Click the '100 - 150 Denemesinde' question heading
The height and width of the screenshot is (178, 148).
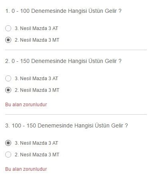pyautogui.click(x=66, y=125)
